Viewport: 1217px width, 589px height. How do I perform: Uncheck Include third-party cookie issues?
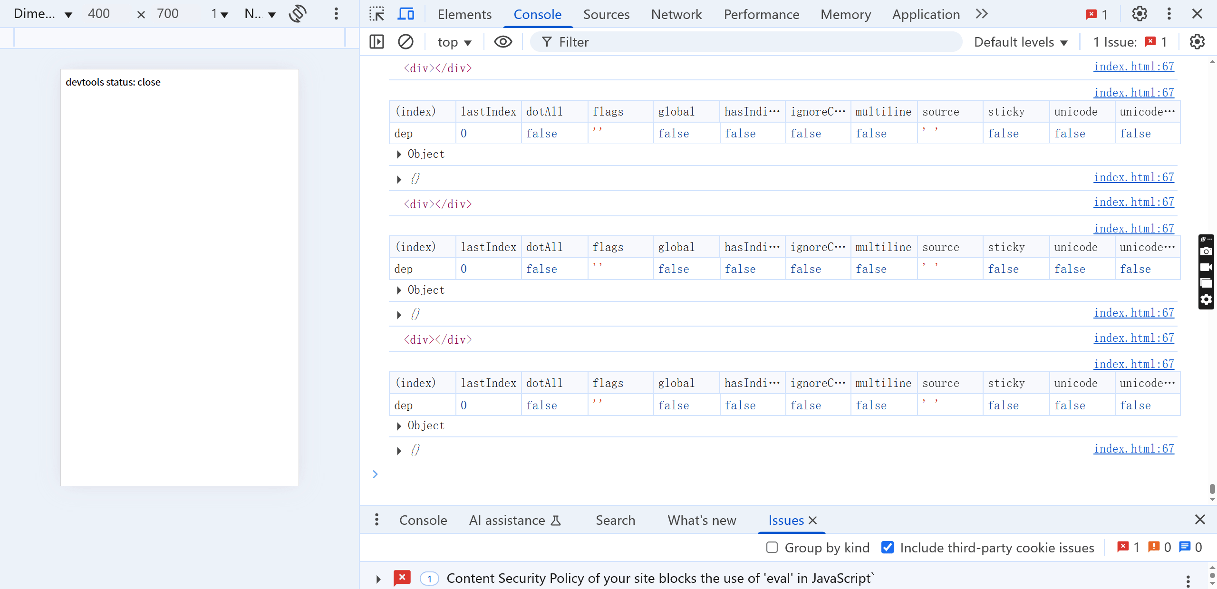tap(887, 547)
